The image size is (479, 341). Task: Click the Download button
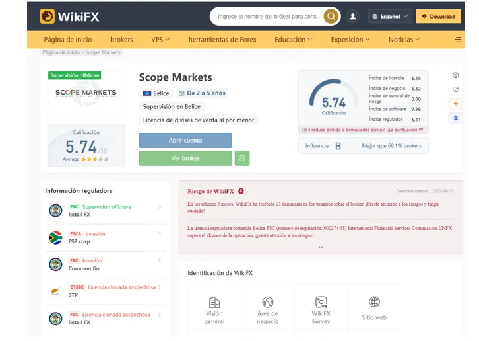(x=438, y=17)
